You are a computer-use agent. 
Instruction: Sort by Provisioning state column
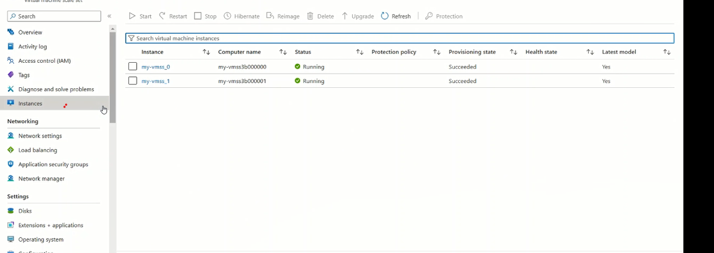click(513, 52)
